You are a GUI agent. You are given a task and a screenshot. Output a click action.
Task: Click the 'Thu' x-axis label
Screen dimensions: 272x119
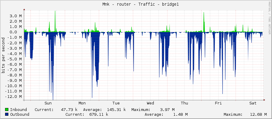tap(184, 103)
